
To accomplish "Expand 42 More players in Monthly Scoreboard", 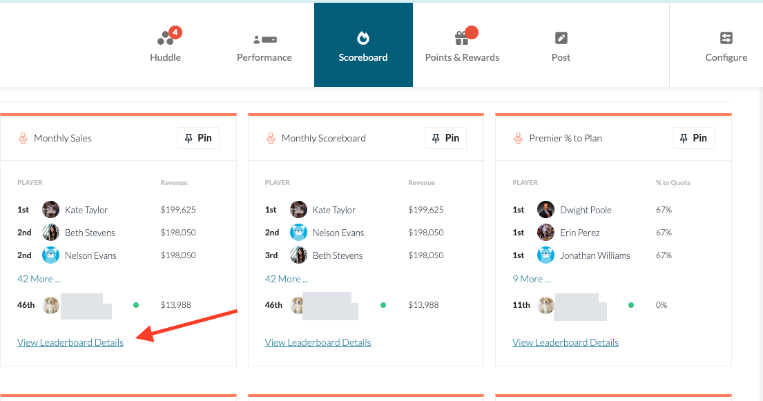I will (287, 279).
